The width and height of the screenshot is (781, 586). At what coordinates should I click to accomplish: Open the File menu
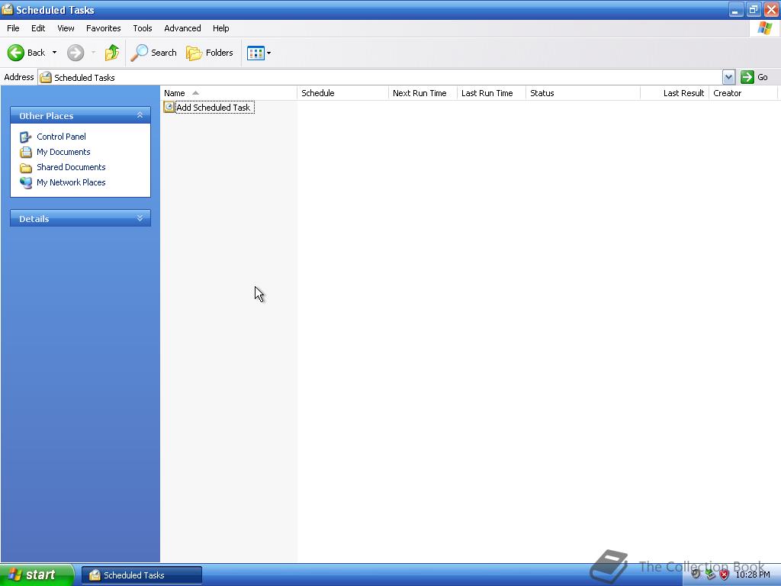click(13, 28)
